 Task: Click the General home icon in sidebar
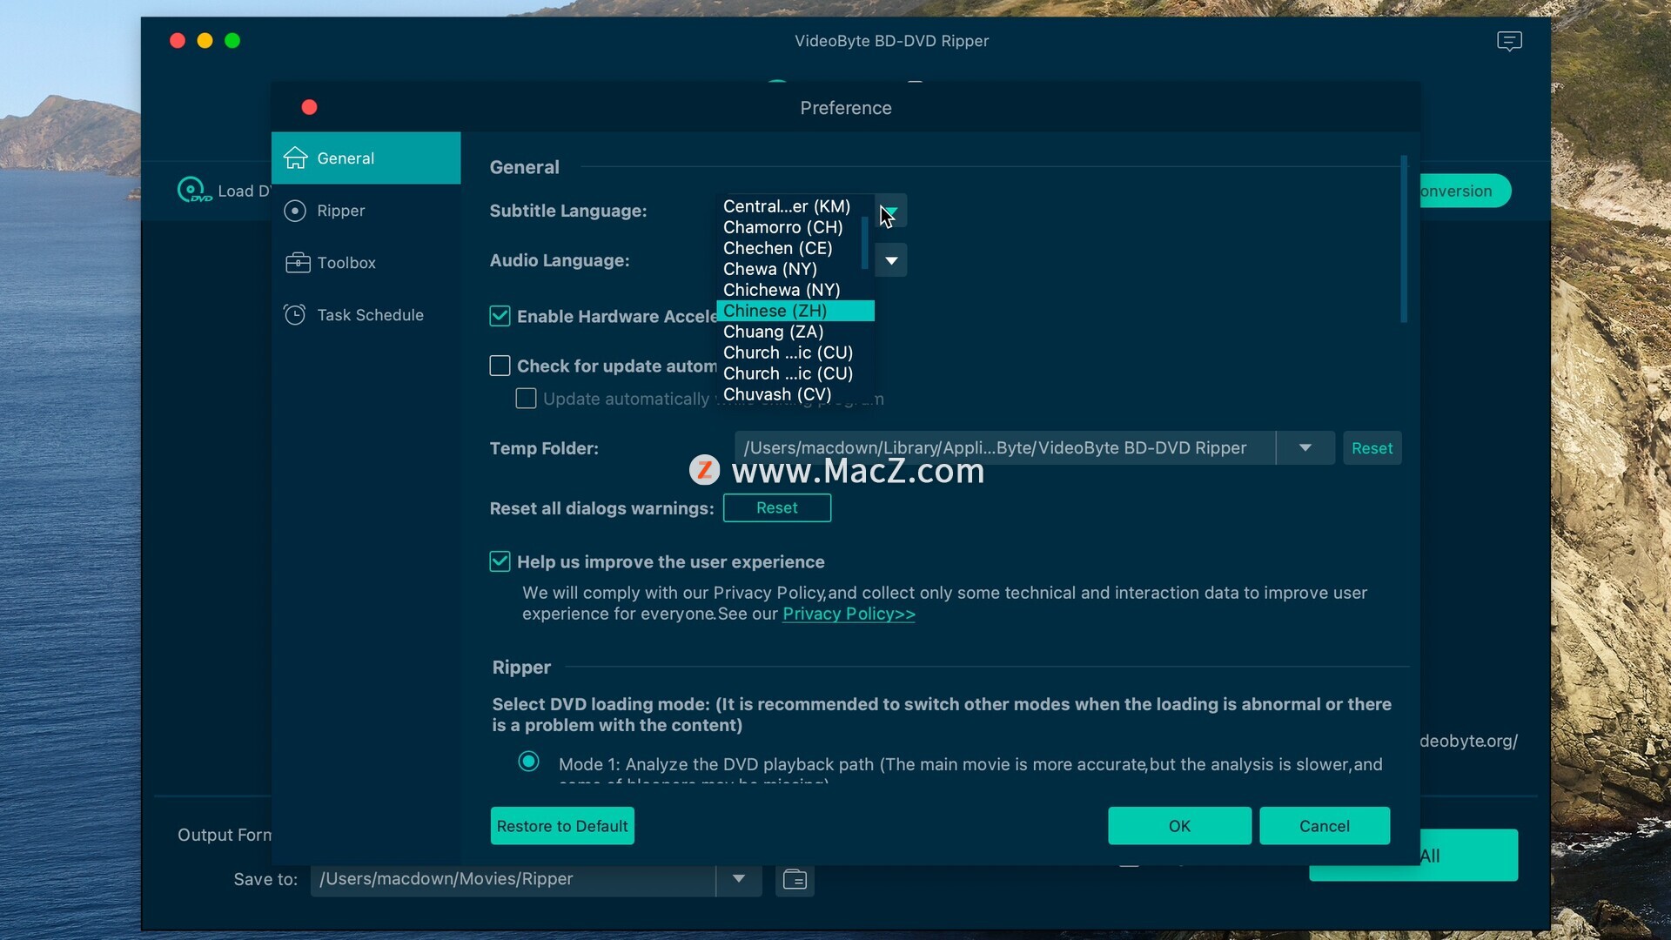tap(296, 158)
